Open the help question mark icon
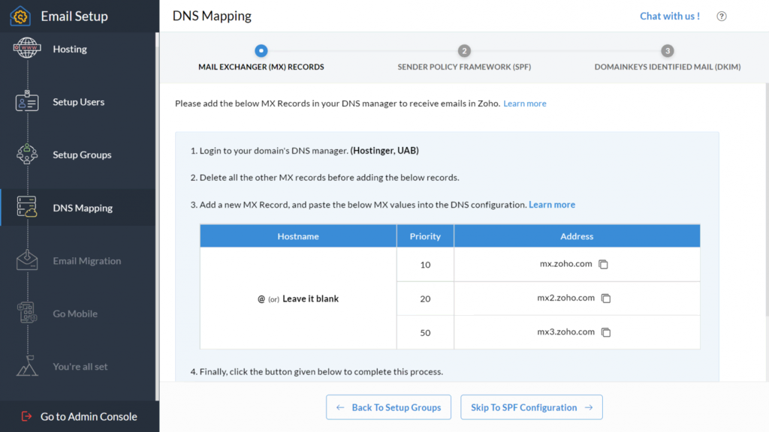The width and height of the screenshot is (769, 432). coord(722,16)
